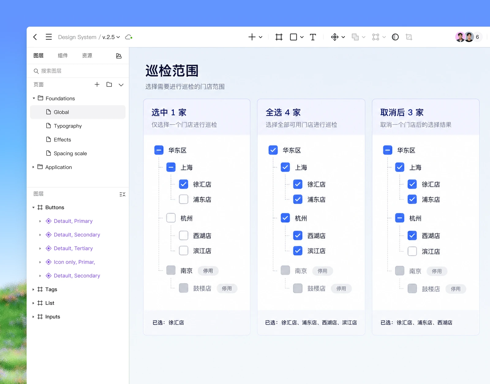This screenshot has width=490, height=384.
Task: Click the boolean union shapes icon
Action: 355,37
